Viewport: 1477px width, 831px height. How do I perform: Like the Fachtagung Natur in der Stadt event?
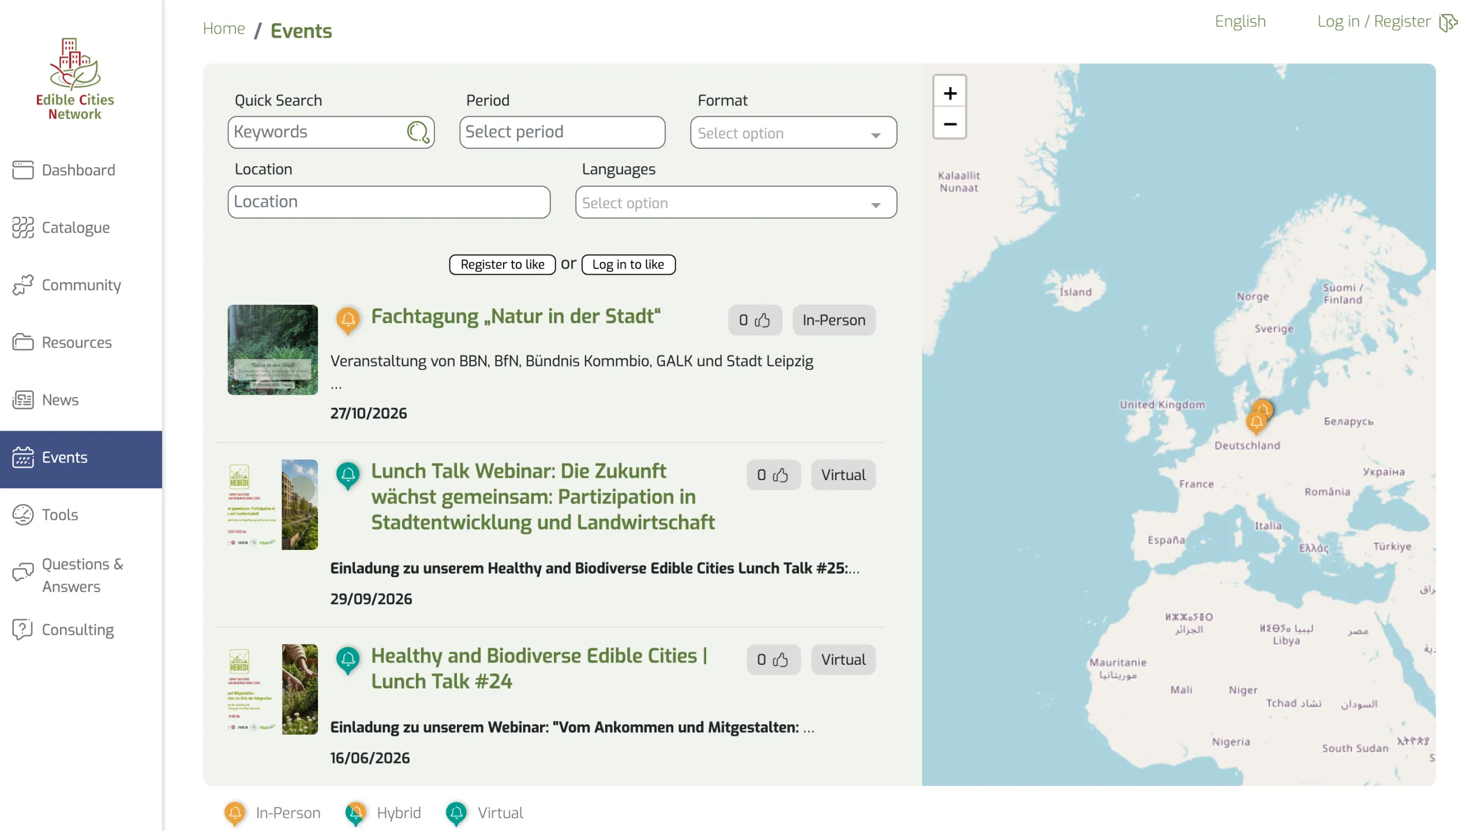(755, 320)
